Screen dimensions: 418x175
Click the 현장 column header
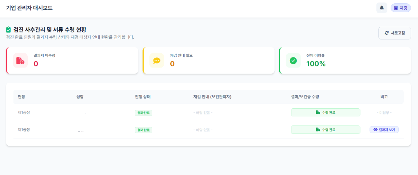pos(22,97)
